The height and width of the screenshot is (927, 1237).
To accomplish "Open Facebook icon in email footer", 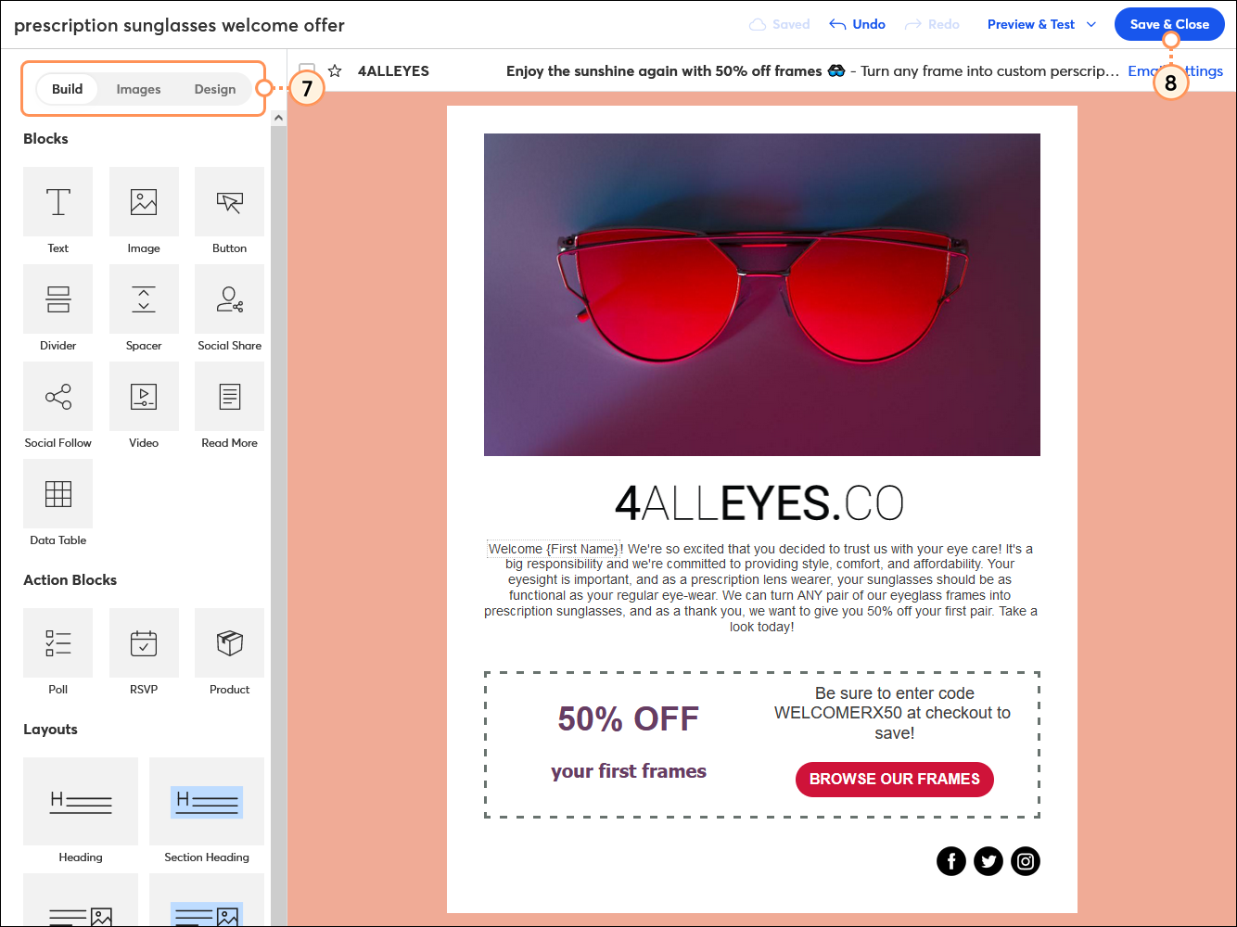I will click(x=951, y=861).
